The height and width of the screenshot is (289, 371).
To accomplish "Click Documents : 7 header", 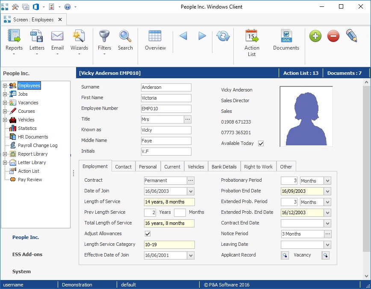I will [344, 73].
